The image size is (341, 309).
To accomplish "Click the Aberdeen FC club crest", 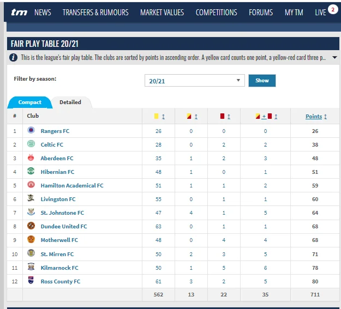I will point(31,158).
